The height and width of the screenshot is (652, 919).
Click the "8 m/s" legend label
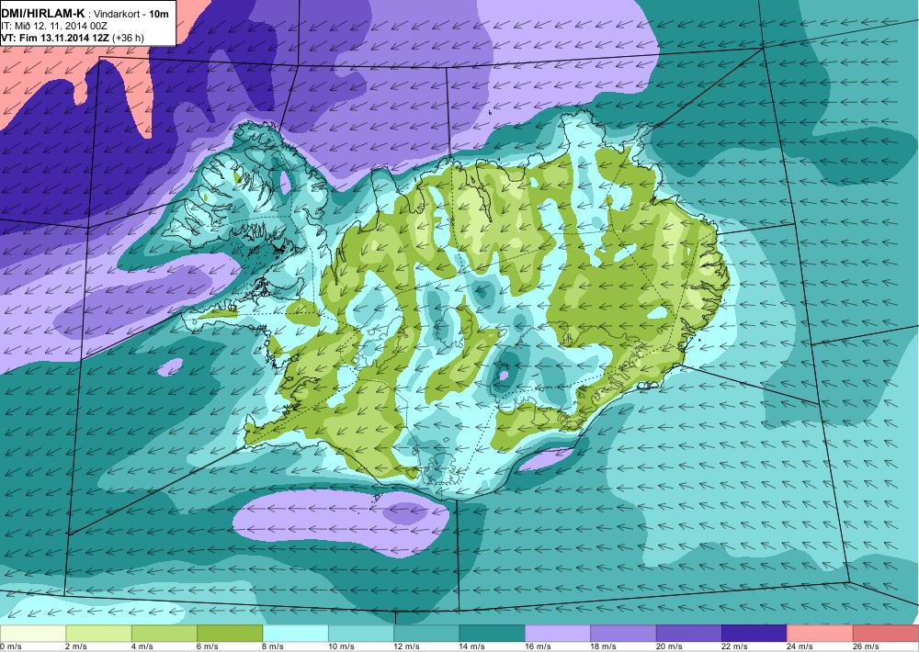tap(274, 646)
